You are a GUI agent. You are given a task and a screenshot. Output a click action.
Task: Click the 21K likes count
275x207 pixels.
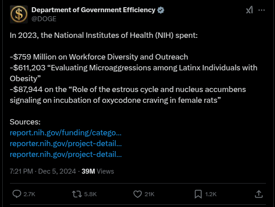149,194
